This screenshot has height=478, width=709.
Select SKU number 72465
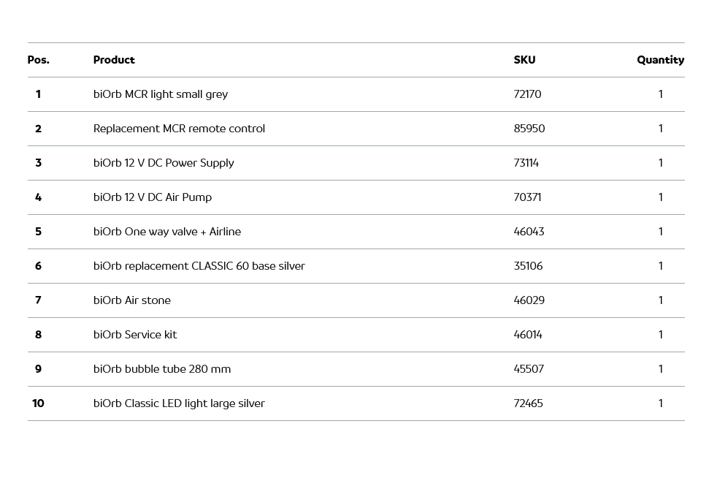pyautogui.click(x=528, y=403)
